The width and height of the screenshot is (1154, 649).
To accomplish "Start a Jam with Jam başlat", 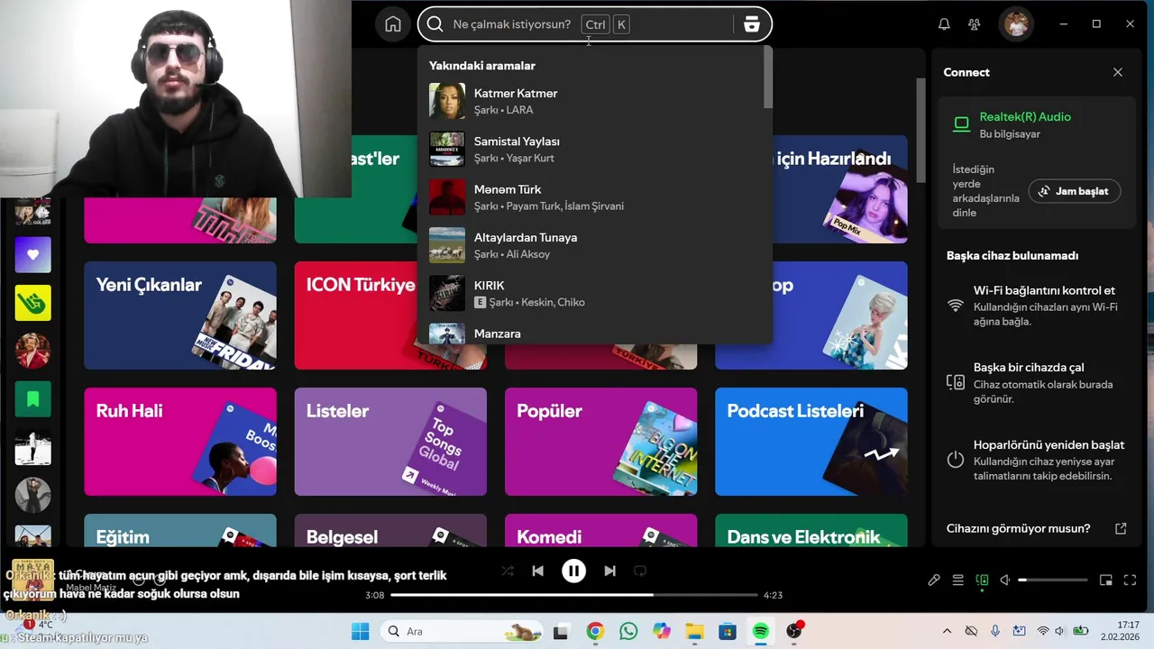I will (1075, 191).
